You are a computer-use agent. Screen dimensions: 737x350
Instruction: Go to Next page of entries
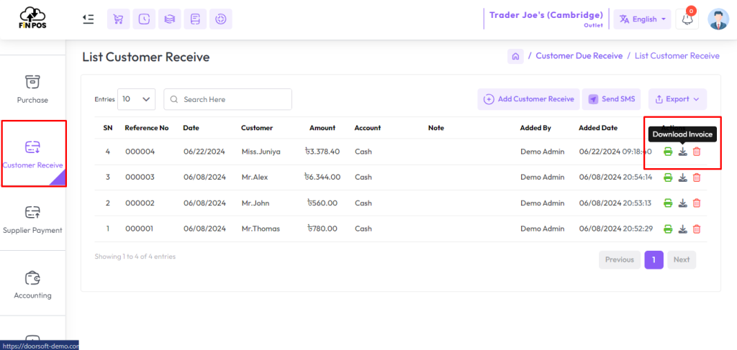click(x=682, y=260)
